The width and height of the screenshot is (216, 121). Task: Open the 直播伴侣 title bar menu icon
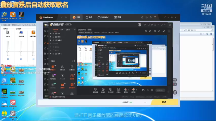155,25
